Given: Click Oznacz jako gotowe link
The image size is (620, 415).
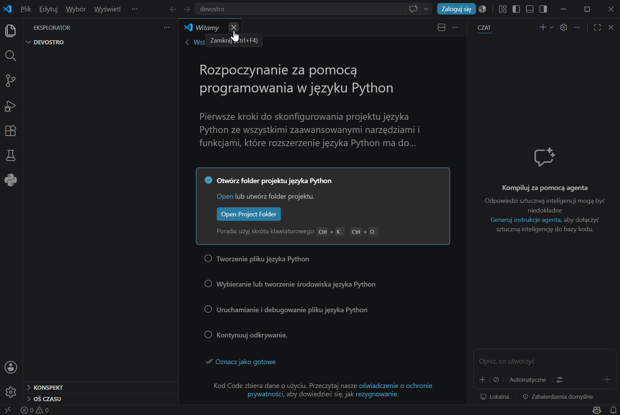Looking at the screenshot, I should coord(246,362).
